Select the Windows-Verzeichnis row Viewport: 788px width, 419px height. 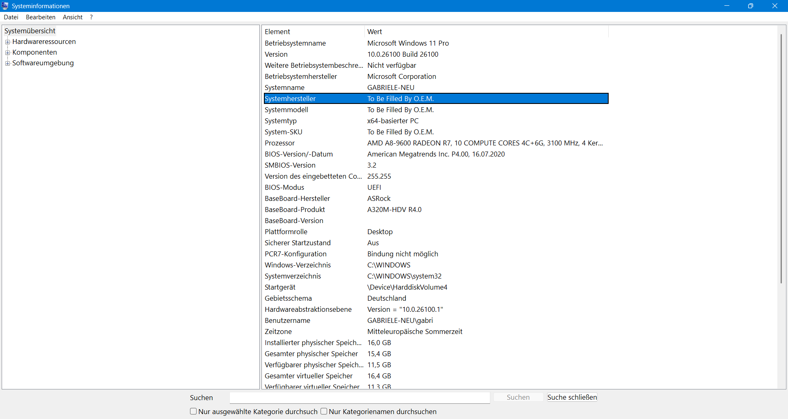tap(436, 265)
